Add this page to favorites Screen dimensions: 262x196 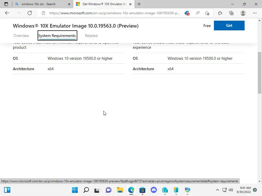[x=207, y=13]
